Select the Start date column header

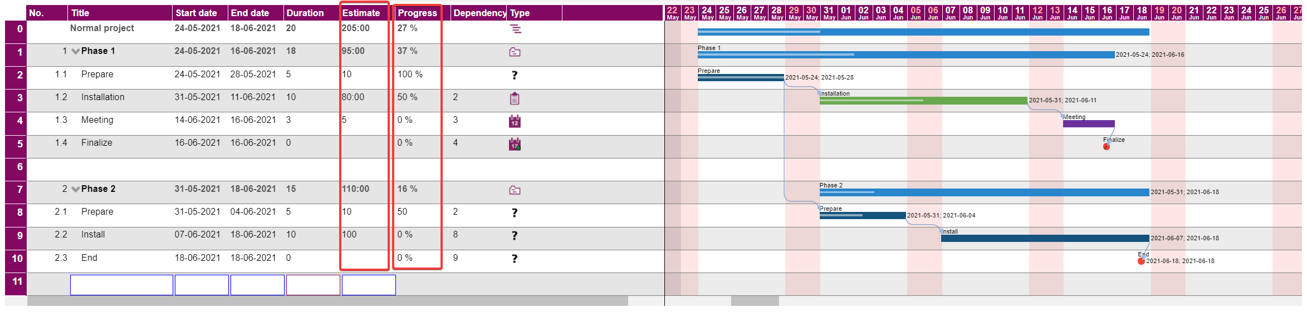[196, 13]
